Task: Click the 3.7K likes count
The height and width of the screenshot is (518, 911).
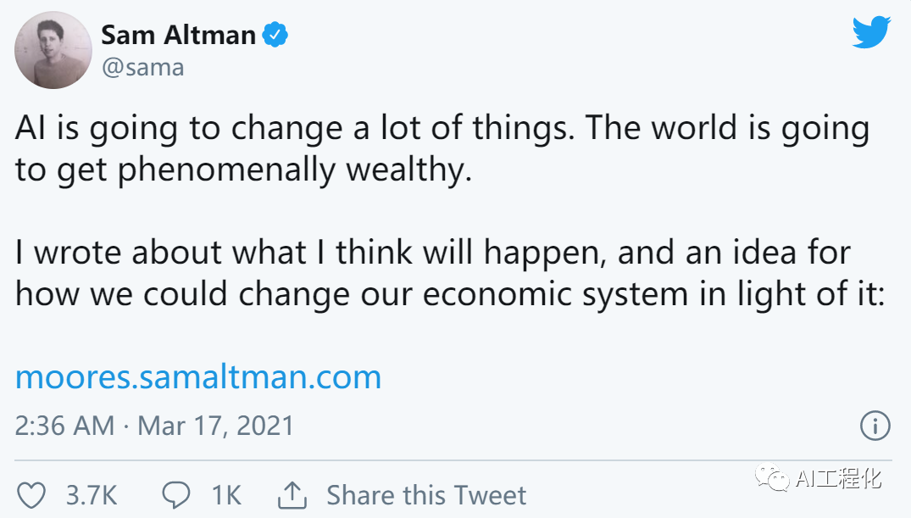Action: coord(92,495)
